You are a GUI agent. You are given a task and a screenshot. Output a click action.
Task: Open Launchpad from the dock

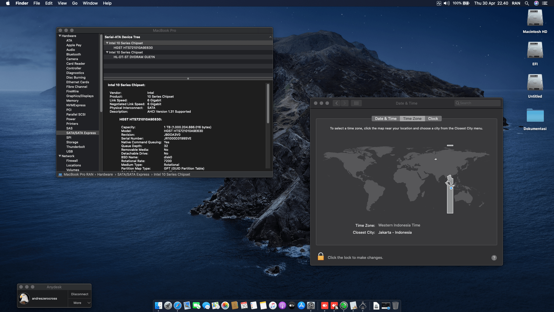tap(168, 305)
